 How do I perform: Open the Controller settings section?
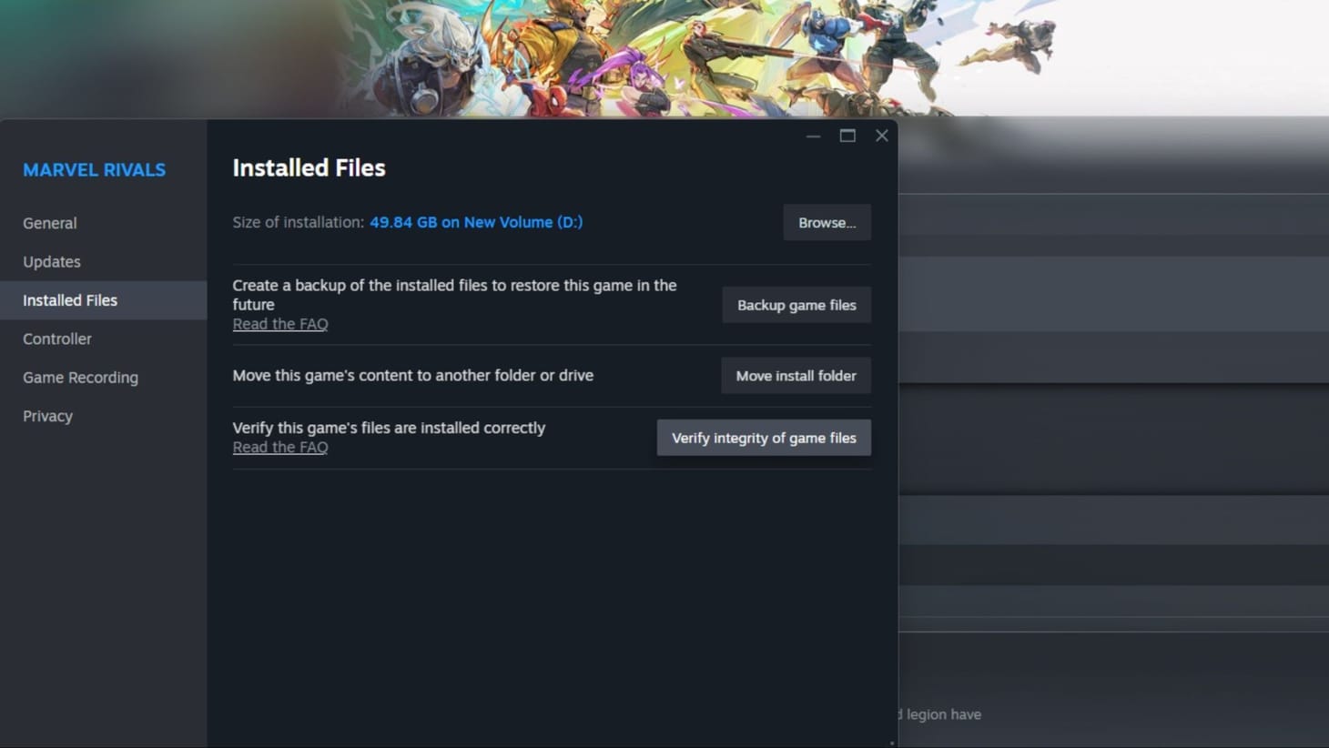pos(56,339)
